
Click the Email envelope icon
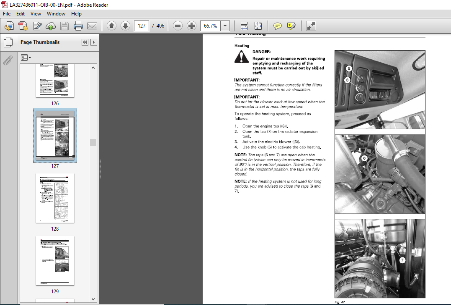[92, 26]
